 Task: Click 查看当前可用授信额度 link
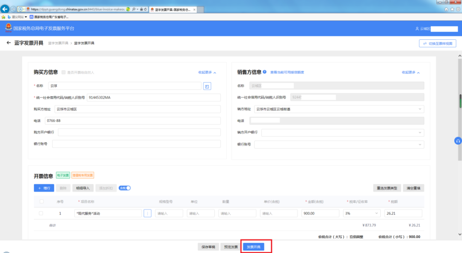pos(287,72)
